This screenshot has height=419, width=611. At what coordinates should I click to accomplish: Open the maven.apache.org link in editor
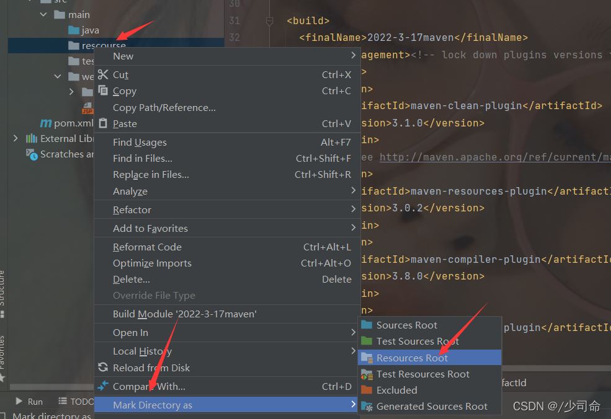point(495,157)
